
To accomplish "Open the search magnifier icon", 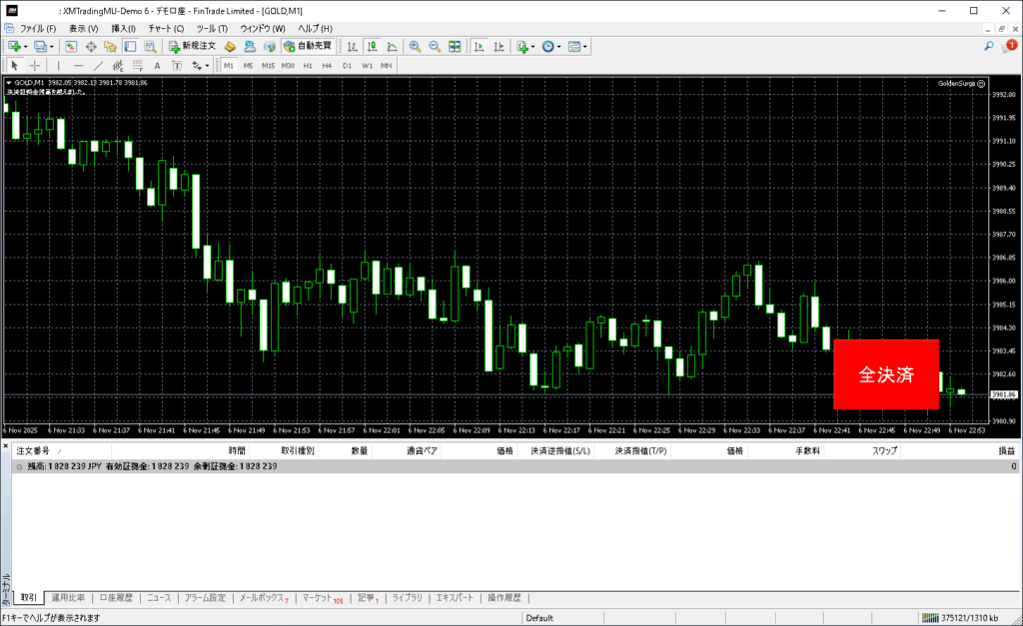I will coord(989,47).
